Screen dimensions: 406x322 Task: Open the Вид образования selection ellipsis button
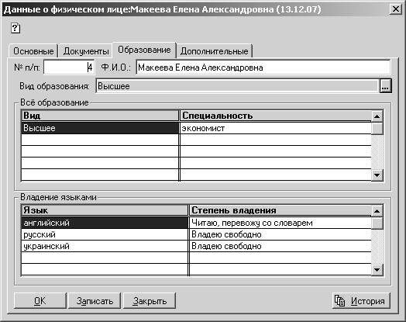(386, 86)
